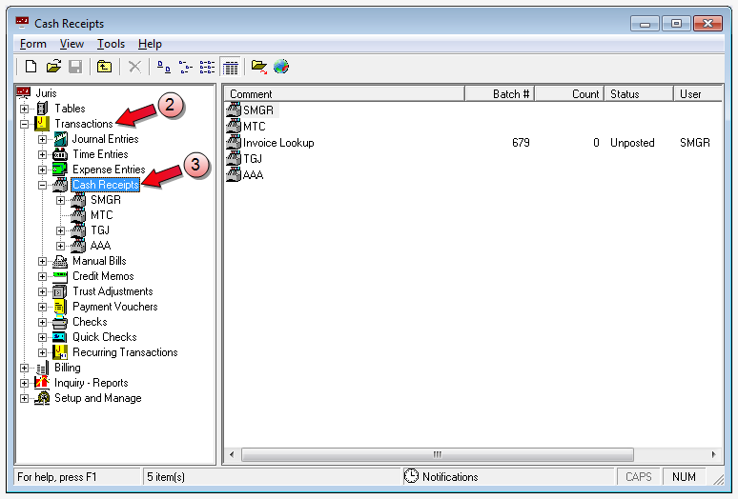Viewport: 738px width, 499px height.
Task: Click Notifications in the status bar
Action: (x=450, y=477)
